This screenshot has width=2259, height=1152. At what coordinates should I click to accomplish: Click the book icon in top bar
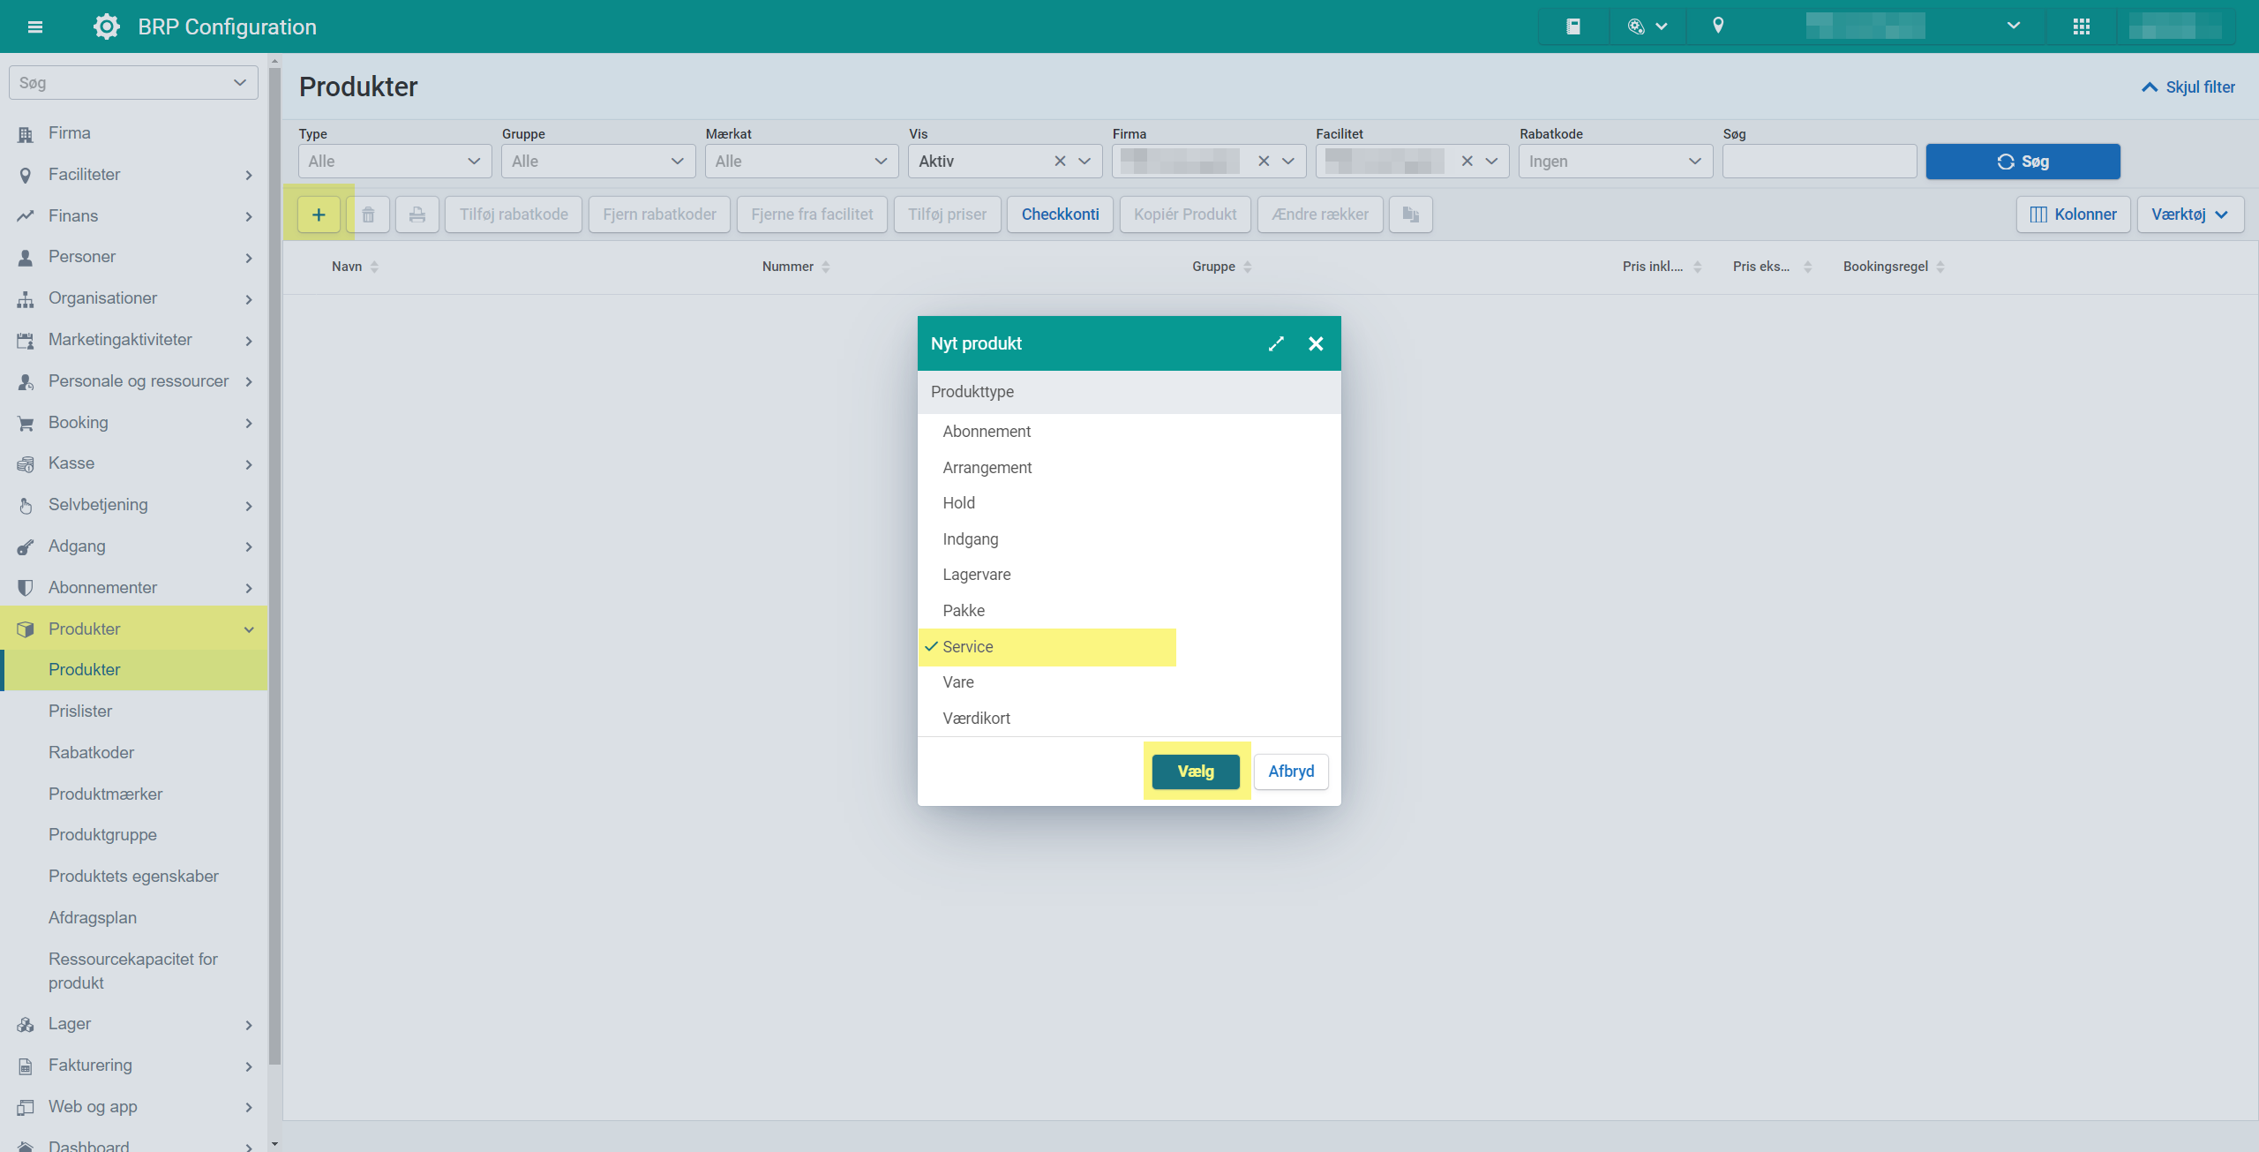(x=1573, y=26)
